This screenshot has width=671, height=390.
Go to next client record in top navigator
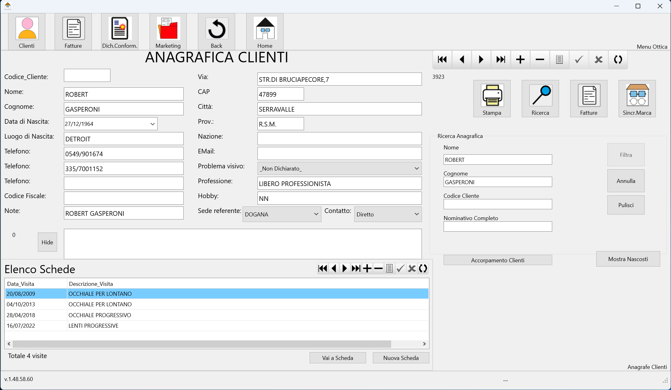point(481,59)
